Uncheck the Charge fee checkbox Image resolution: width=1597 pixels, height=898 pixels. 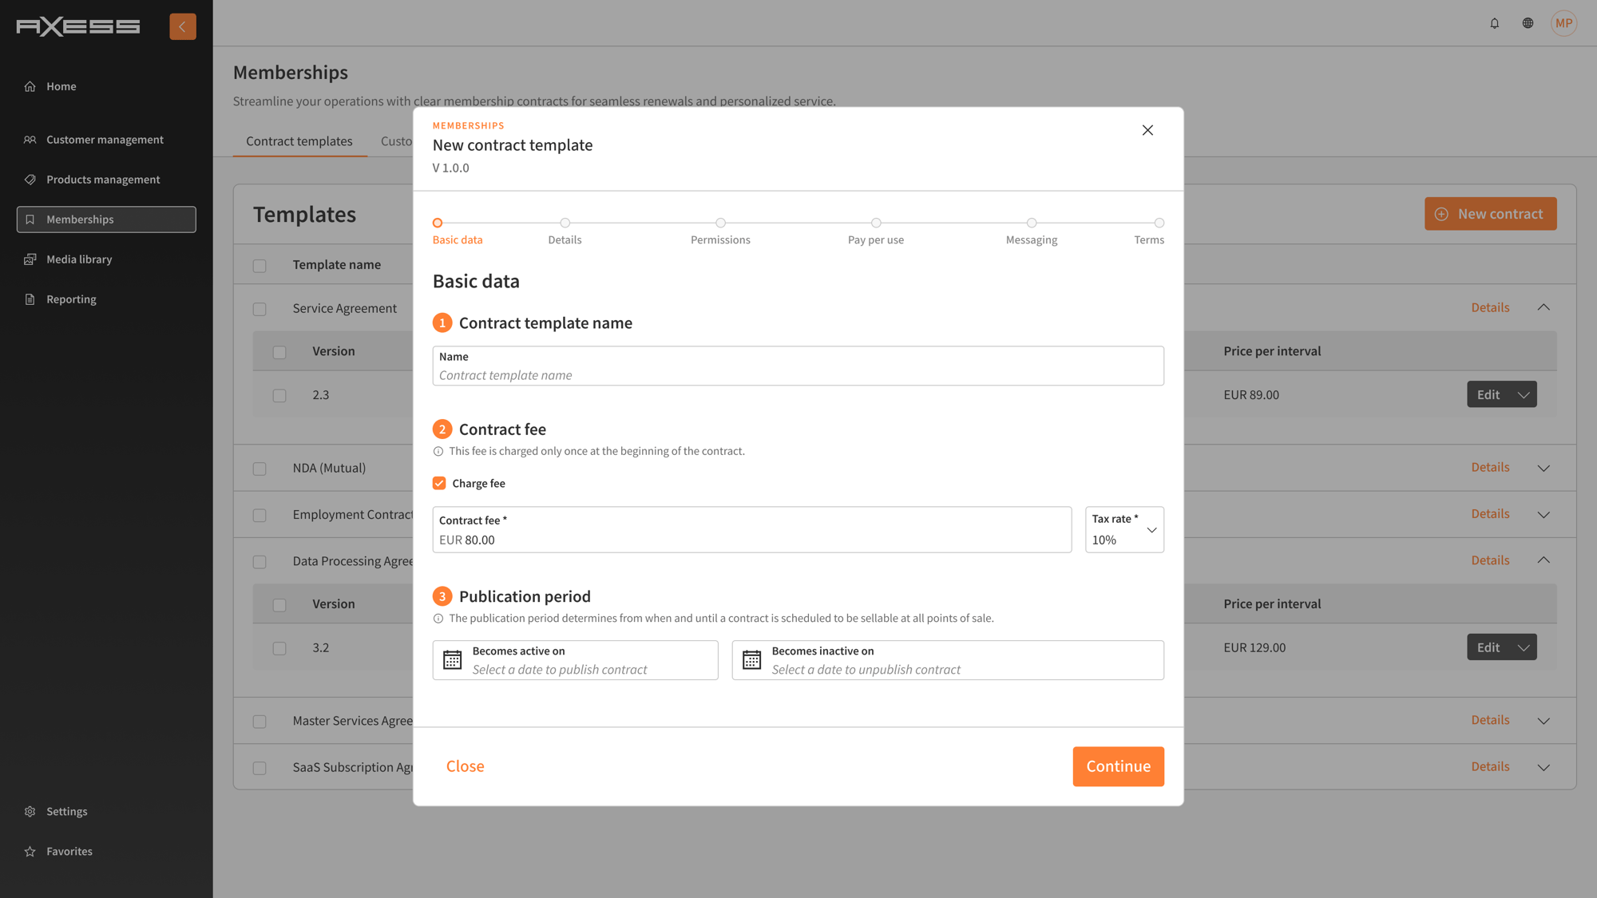point(439,483)
